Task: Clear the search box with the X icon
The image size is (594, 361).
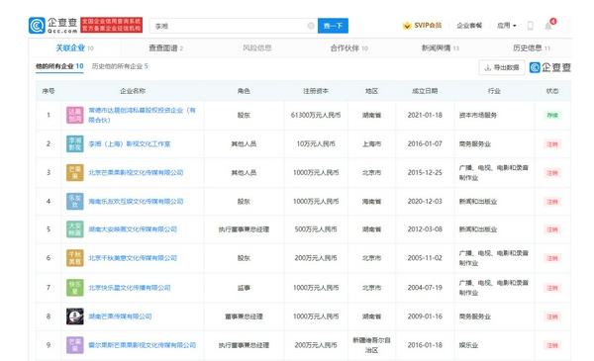Action: 311,26
